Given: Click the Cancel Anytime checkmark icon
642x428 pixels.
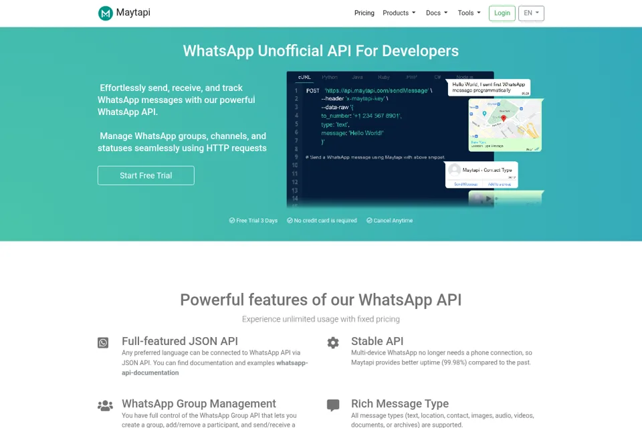Looking at the screenshot, I should tap(369, 220).
